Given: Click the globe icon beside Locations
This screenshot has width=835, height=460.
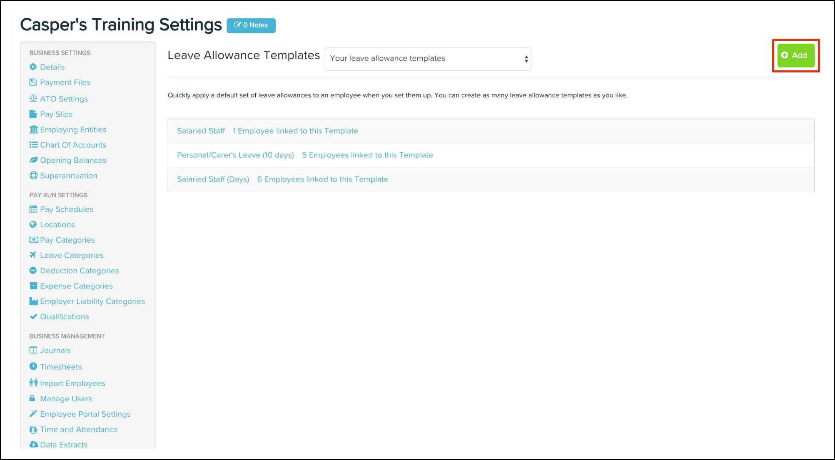Looking at the screenshot, I should 33,224.
